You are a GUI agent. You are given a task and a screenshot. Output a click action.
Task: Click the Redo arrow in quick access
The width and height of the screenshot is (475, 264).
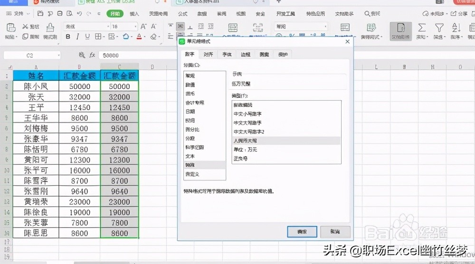coord(89,14)
